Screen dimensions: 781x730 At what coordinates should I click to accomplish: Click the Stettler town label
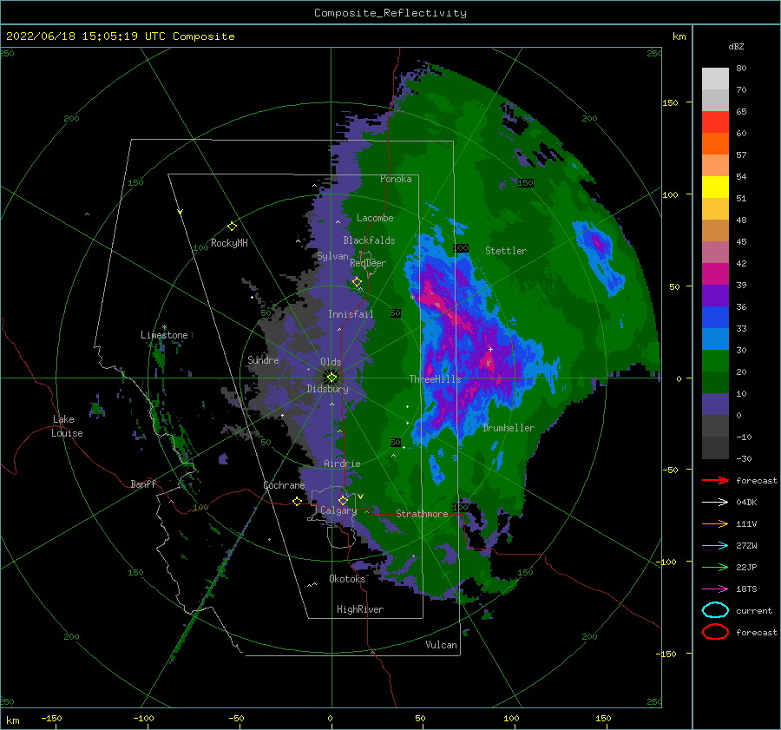pos(506,251)
